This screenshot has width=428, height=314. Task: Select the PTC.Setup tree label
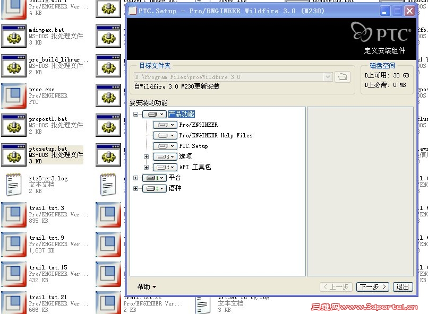193,146
